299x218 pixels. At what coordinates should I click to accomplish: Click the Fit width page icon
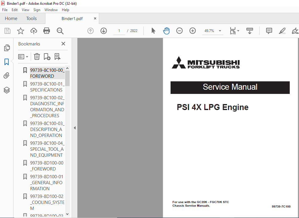point(233,31)
